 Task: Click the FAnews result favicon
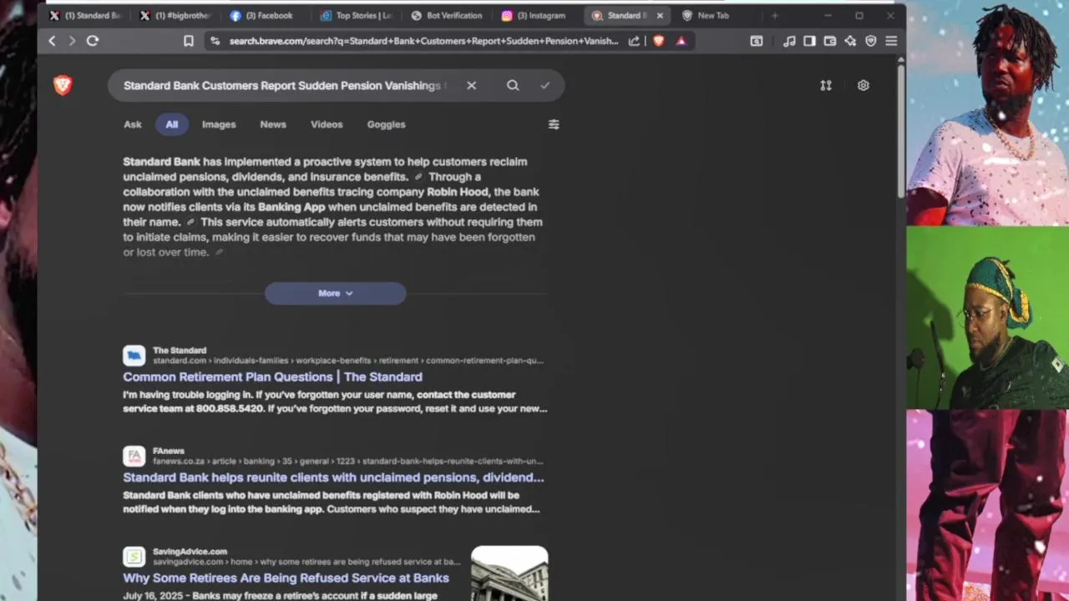pyautogui.click(x=134, y=456)
